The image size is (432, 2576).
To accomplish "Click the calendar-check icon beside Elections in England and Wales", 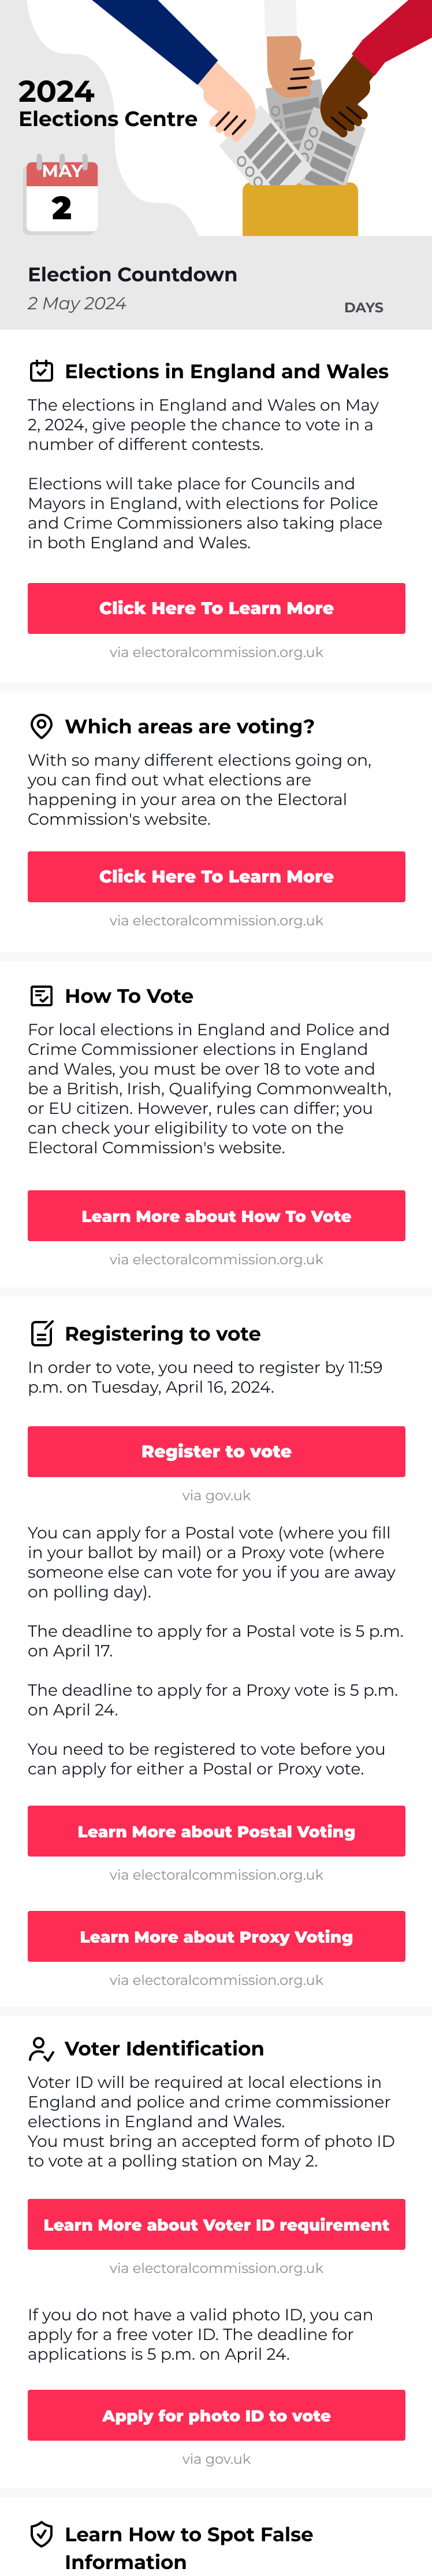I will [x=41, y=372].
